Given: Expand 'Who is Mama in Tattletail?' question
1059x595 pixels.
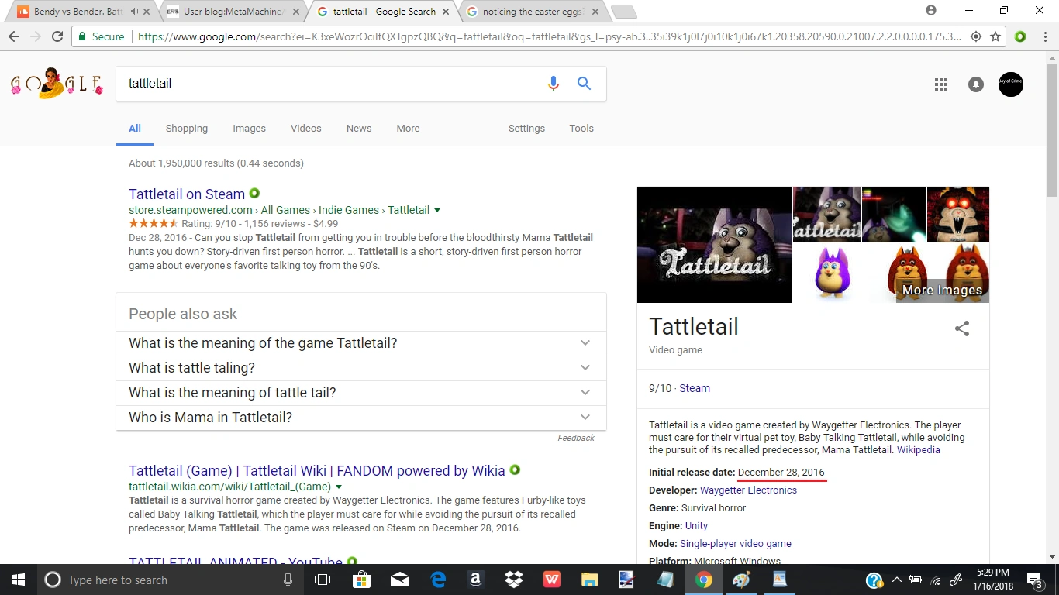Looking at the screenshot, I should 361,418.
